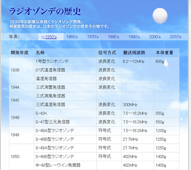
Task: Click the ラジオゾンデの歴史 page heading
Action: click(45, 12)
